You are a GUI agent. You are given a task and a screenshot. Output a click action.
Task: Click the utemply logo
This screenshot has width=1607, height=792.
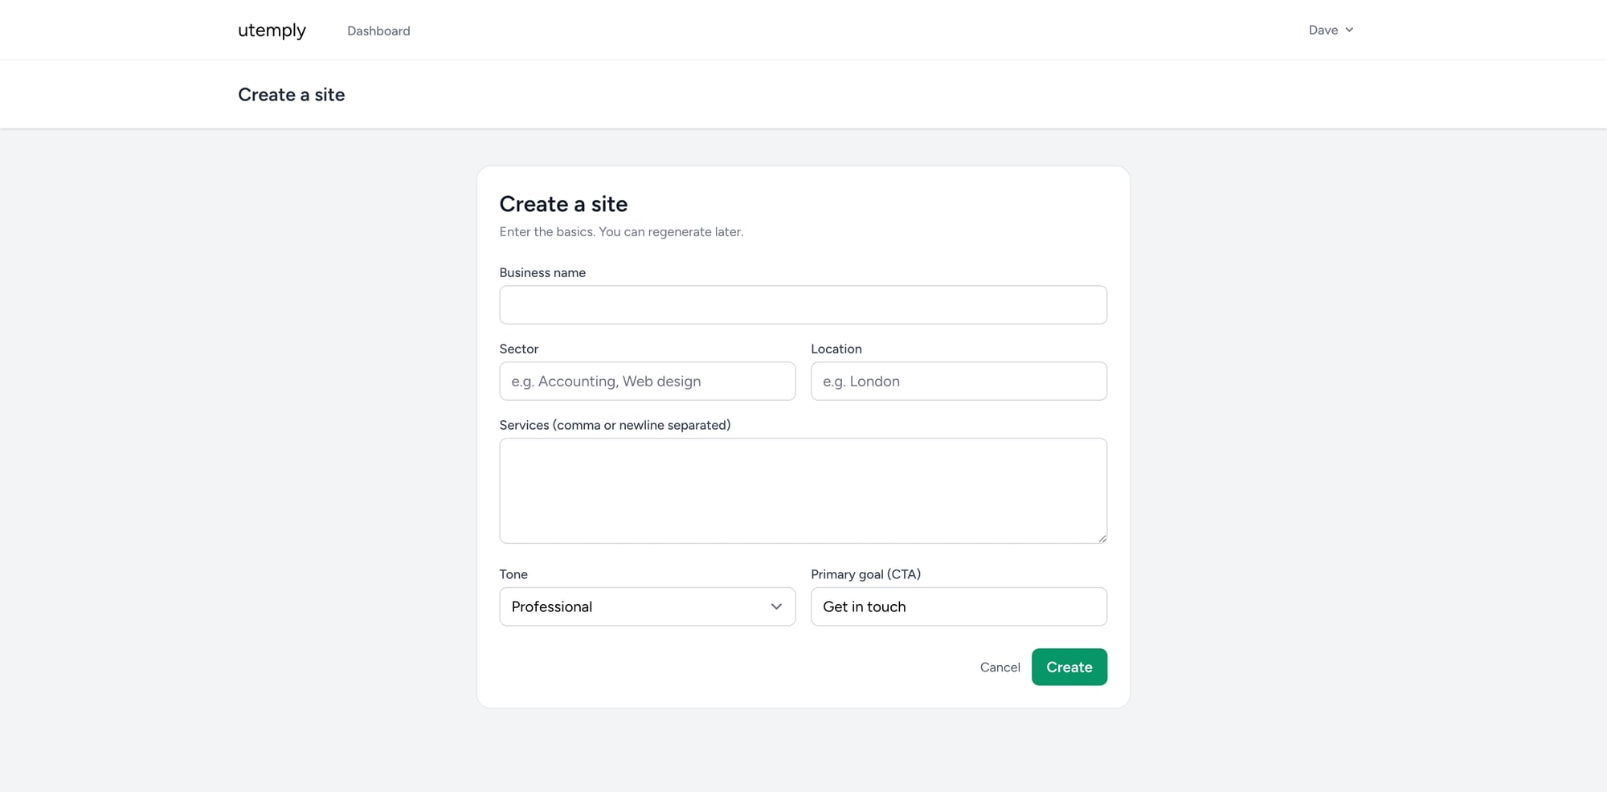pos(271,31)
